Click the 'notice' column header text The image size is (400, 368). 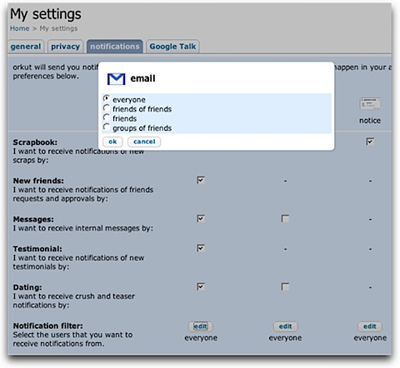pyautogui.click(x=370, y=121)
